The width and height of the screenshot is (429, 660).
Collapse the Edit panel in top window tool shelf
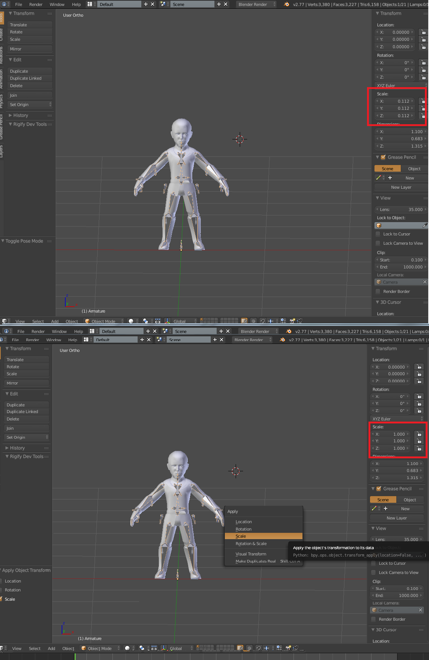[10, 60]
